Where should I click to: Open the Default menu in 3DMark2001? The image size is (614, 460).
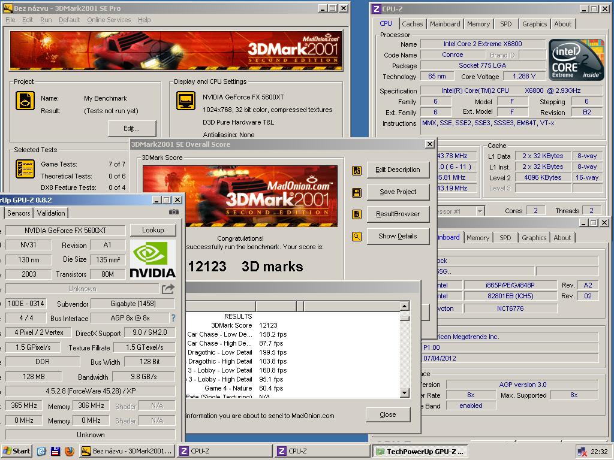tap(70, 20)
